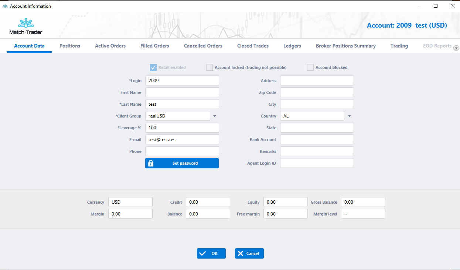Viewport: 460px width, 270px height.
Task: Click the Set password button
Action: pos(182,163)
